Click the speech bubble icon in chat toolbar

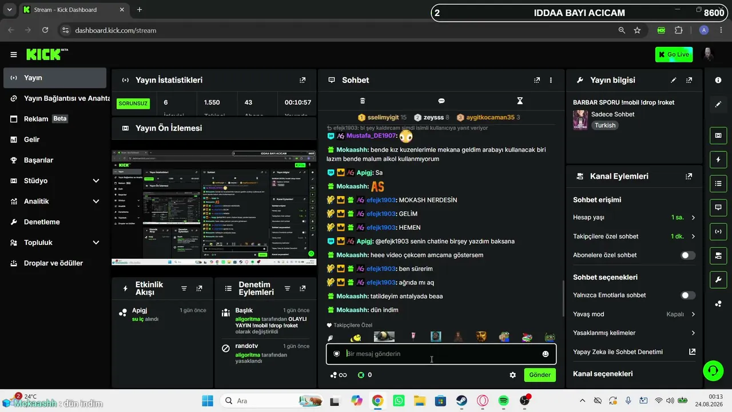coord(441,101)
